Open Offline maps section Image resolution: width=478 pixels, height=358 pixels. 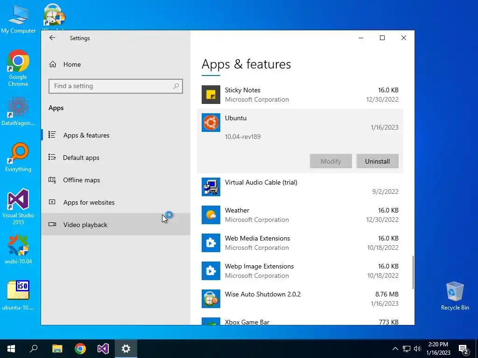(116, 180)
